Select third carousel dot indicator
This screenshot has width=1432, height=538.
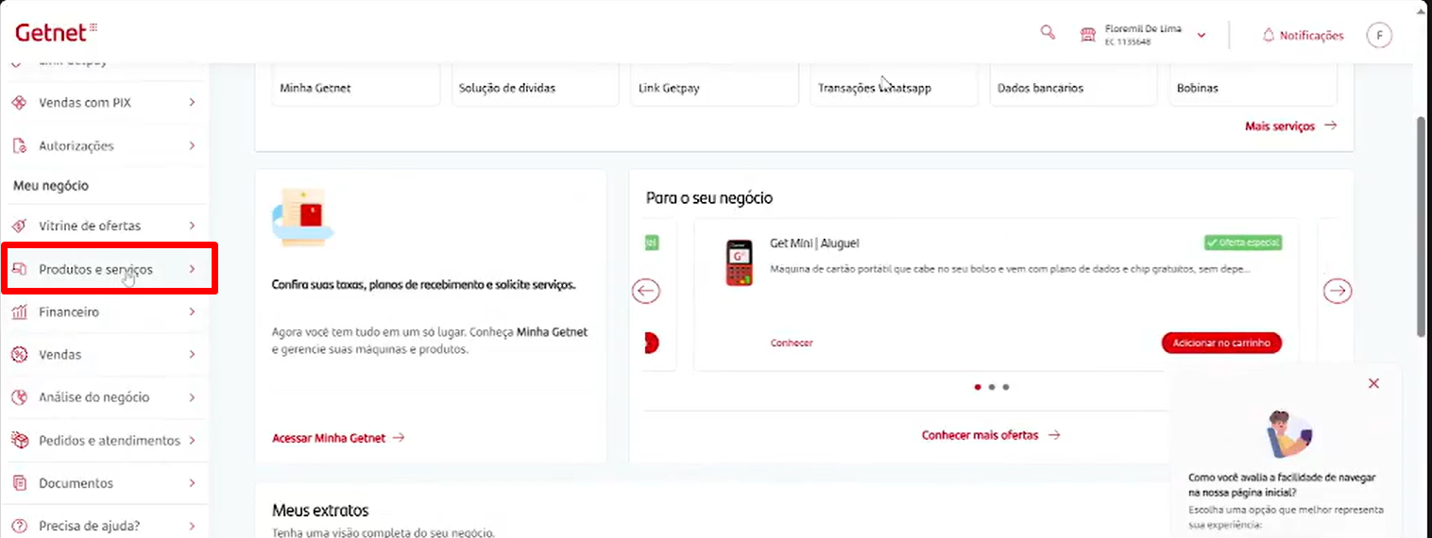1006,387
